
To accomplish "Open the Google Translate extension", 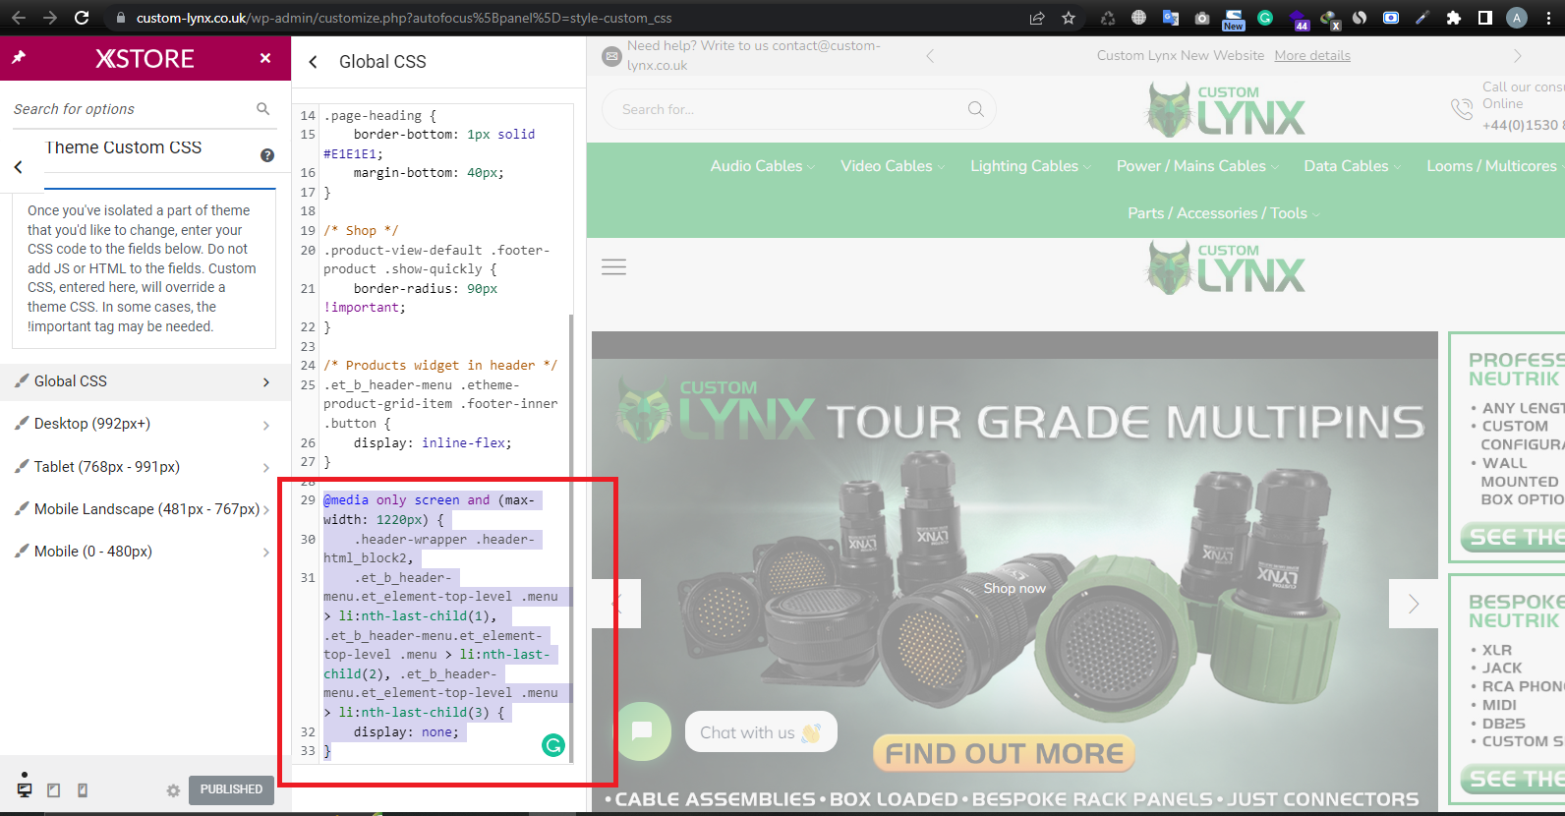I will (x=1171, y=18).
